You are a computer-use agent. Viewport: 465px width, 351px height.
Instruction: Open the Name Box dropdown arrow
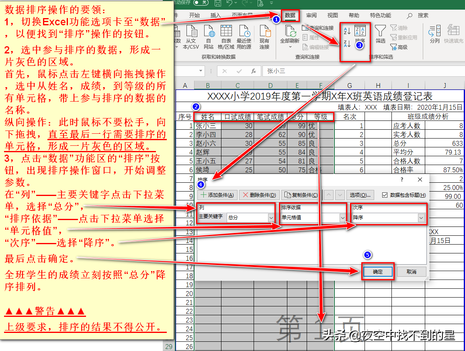pos(201,71)
